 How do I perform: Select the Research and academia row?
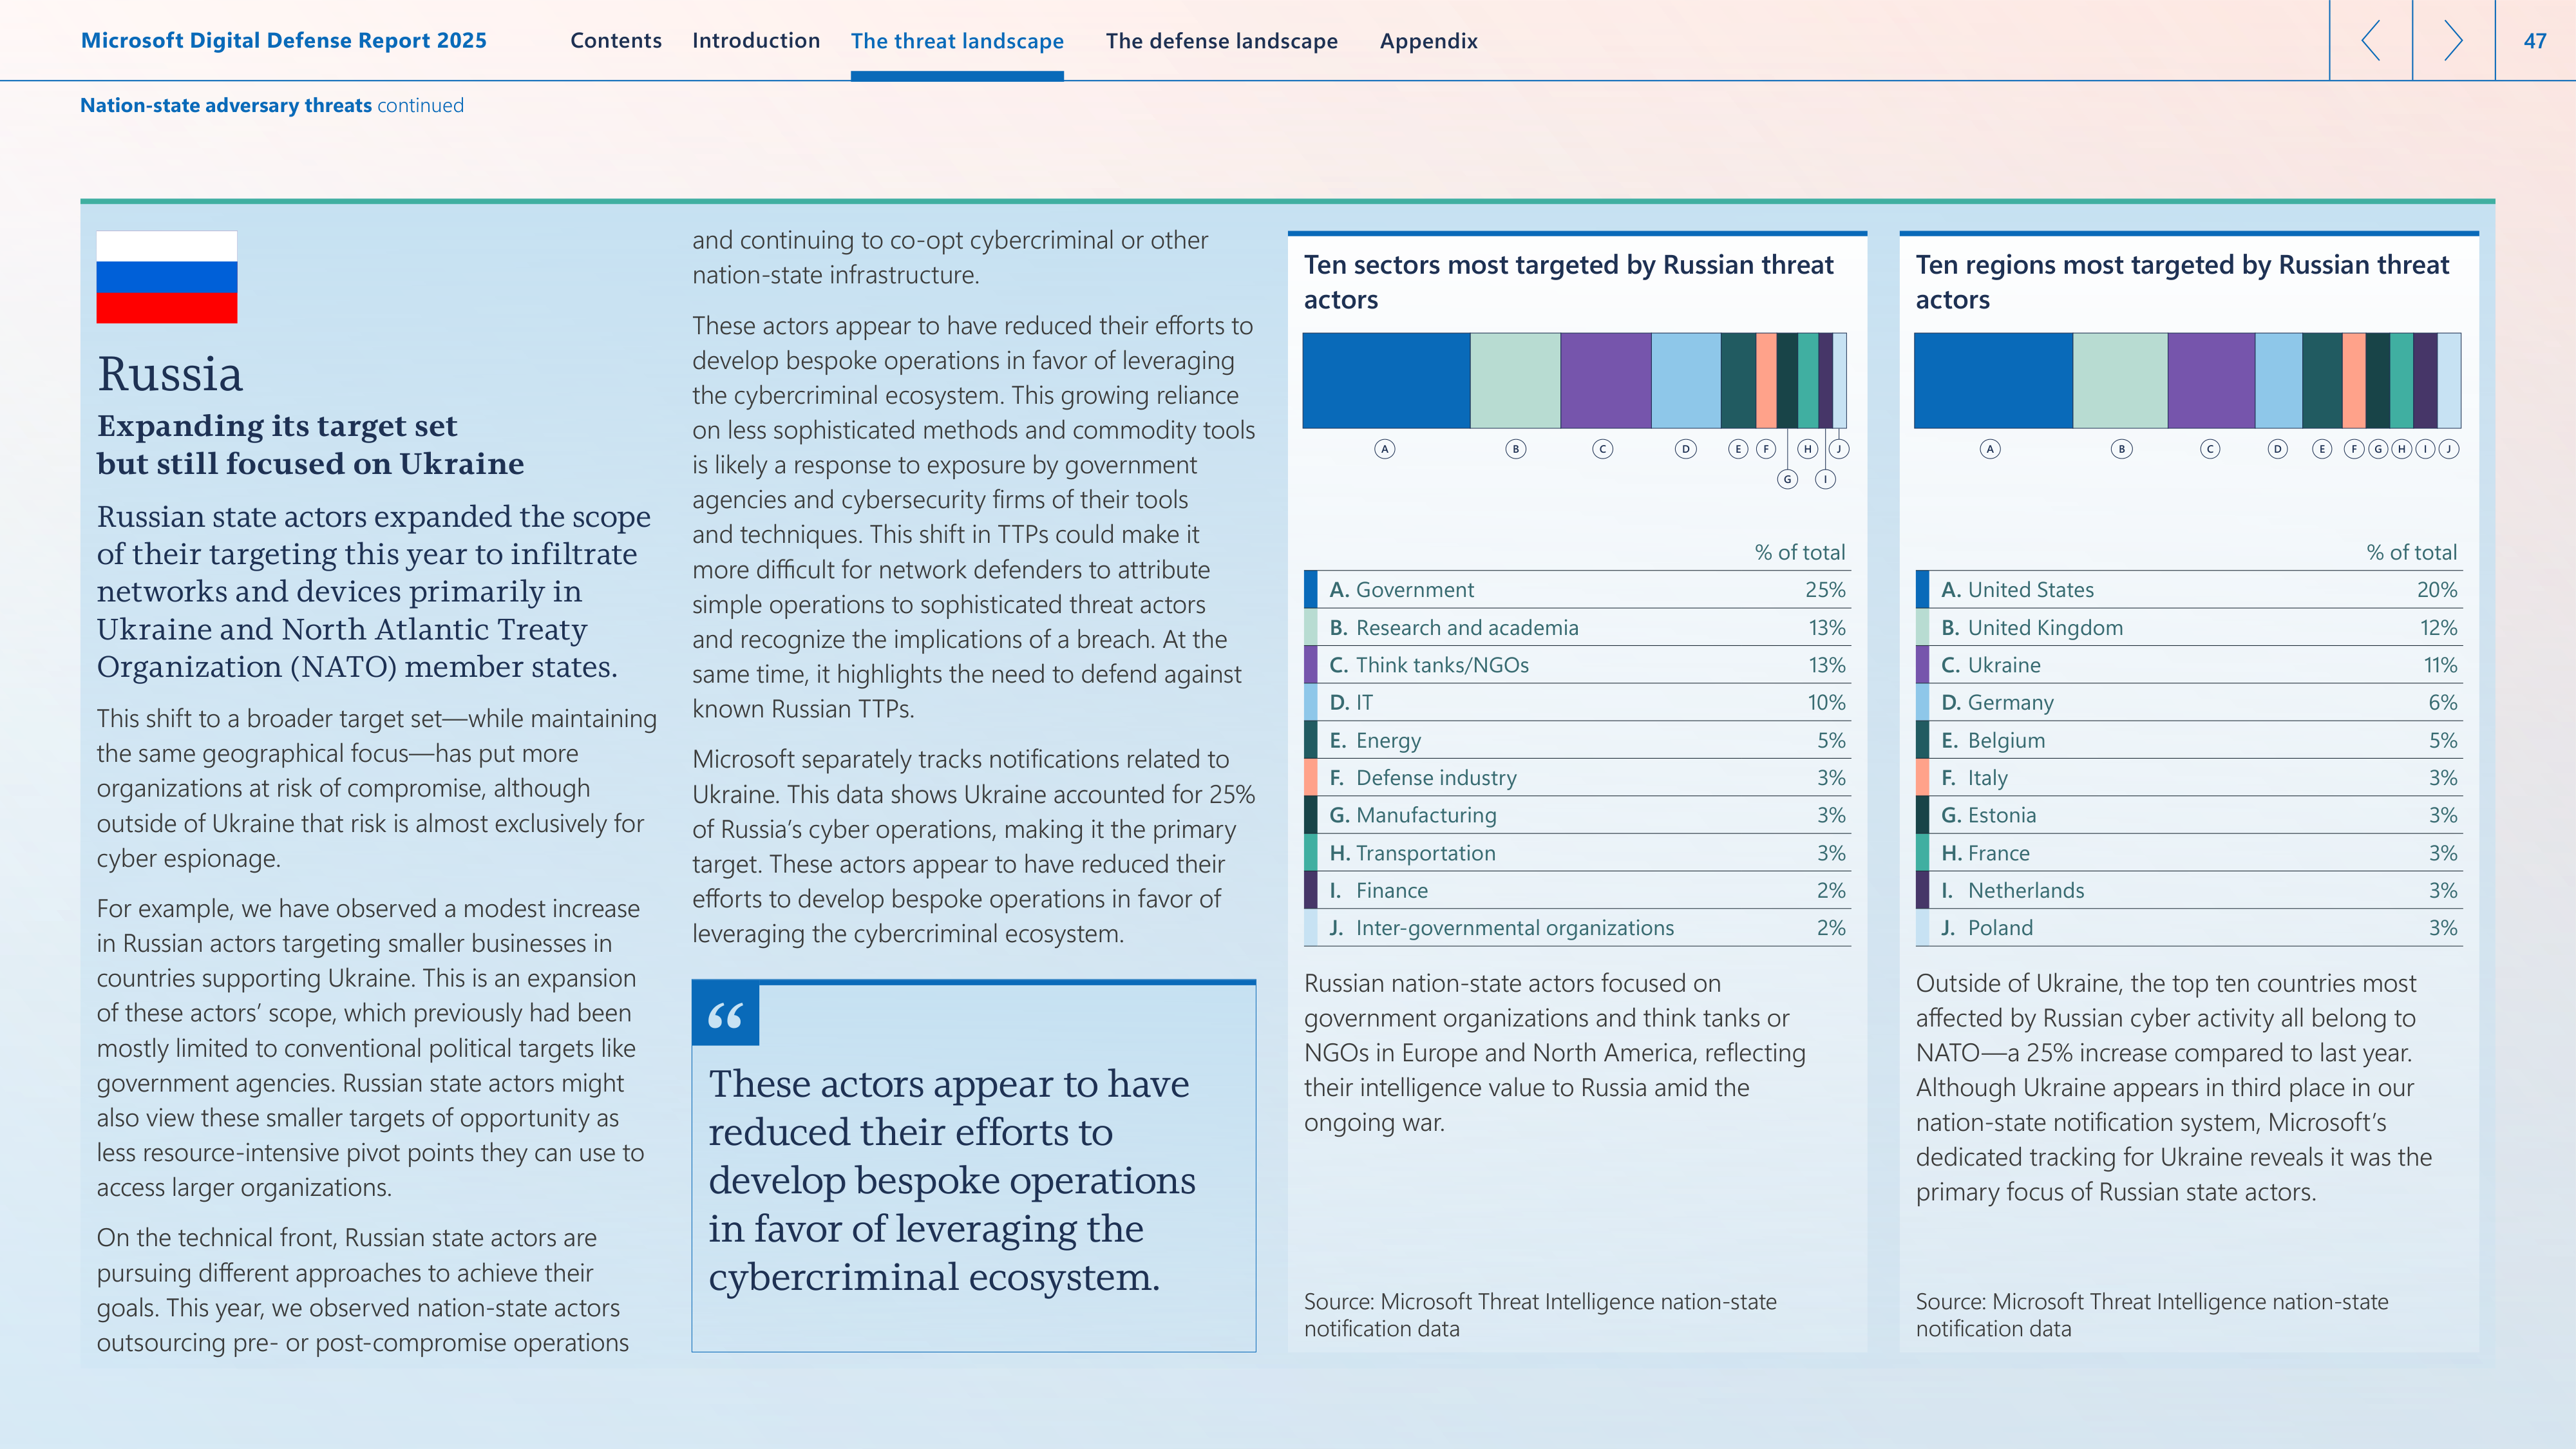tap(1577, 628)
